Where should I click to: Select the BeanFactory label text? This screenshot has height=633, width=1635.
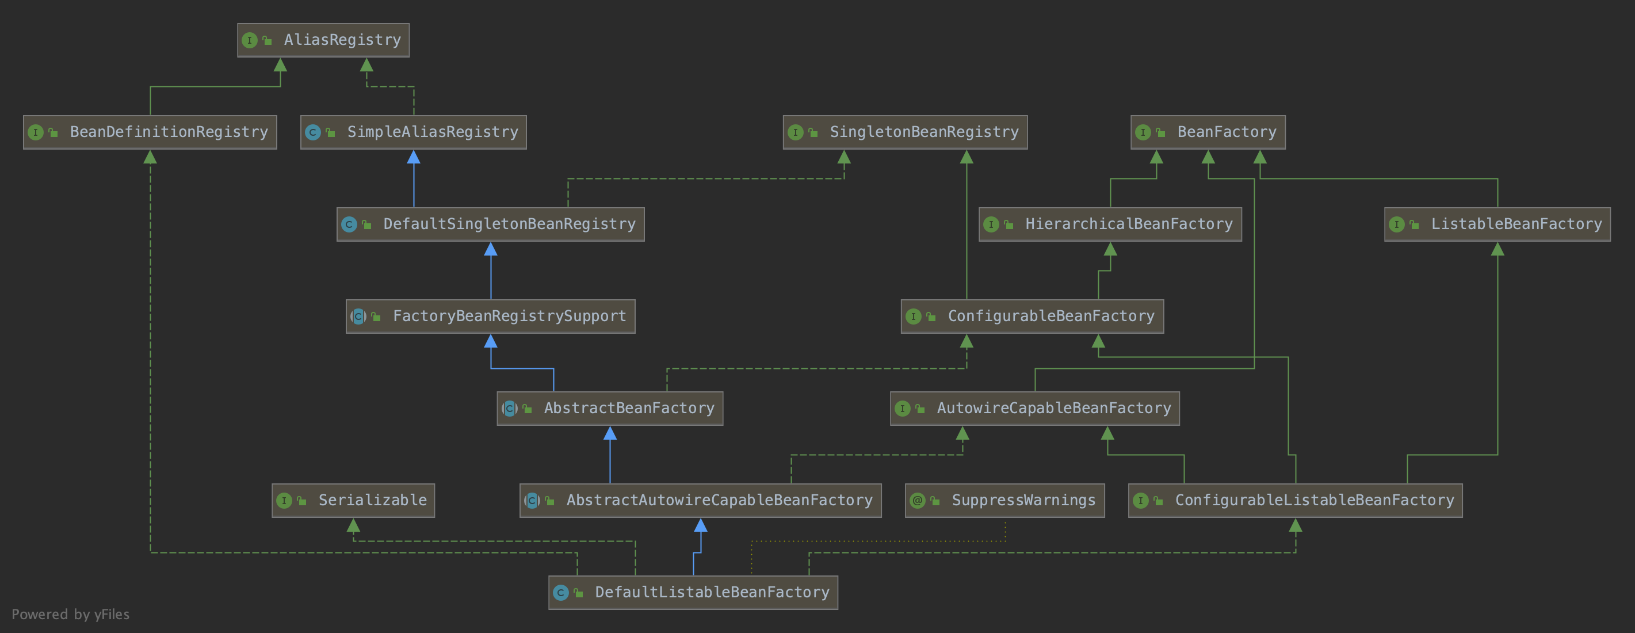1227,132
